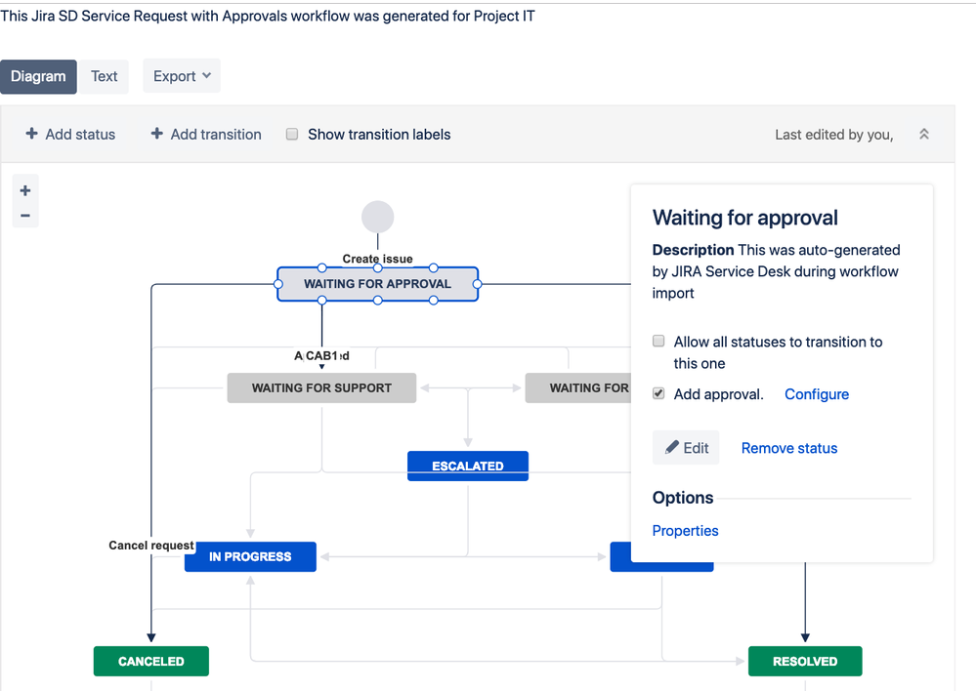Viewport: 976px width, 691px height.
Task: Click the Waiting for approval panel heading
Action: tap(745, 218)
